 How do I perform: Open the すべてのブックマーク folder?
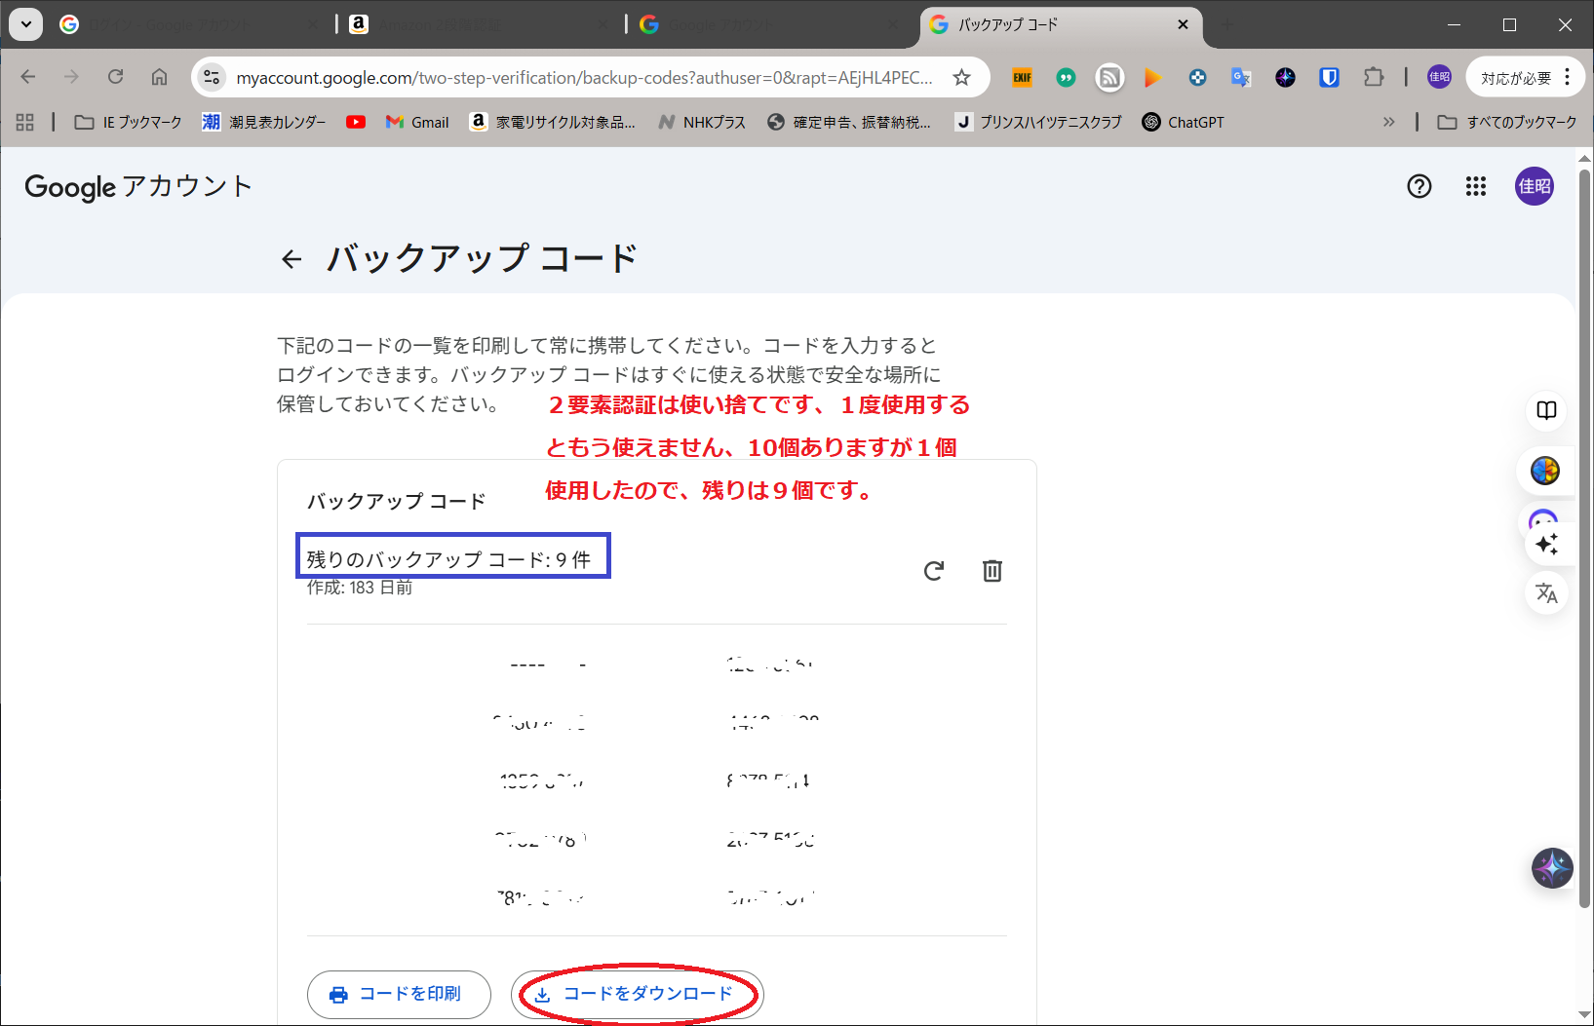click(x=1507, y=122)
